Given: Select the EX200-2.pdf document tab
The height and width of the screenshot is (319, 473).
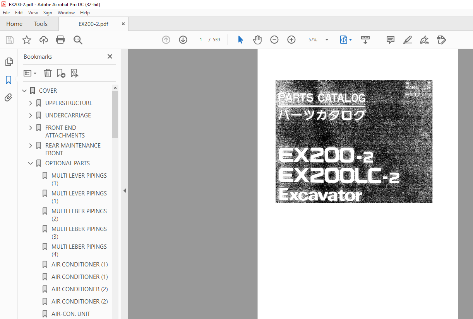Looking at the screenshot, I should tap(93, 24).
